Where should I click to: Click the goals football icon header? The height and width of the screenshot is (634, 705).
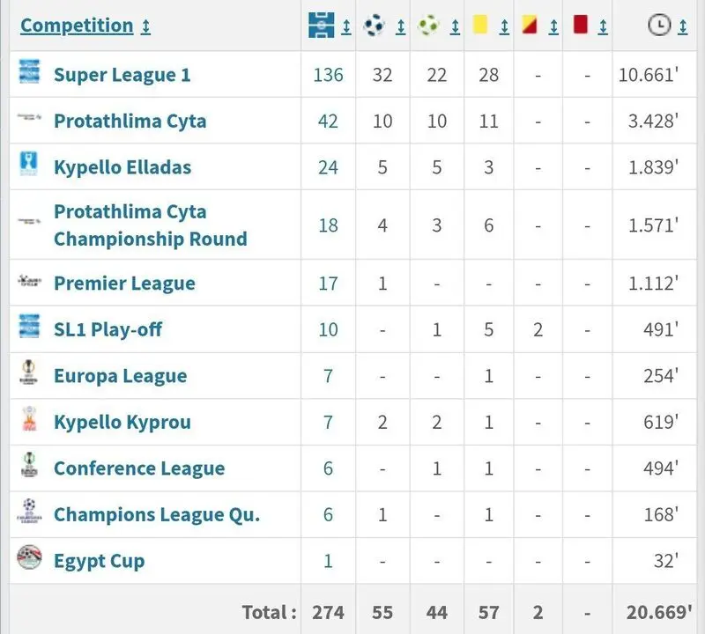click(374, 26)
